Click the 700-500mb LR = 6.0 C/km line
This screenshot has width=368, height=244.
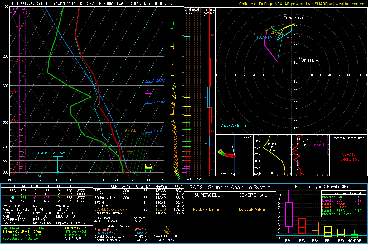coord(22,238)
